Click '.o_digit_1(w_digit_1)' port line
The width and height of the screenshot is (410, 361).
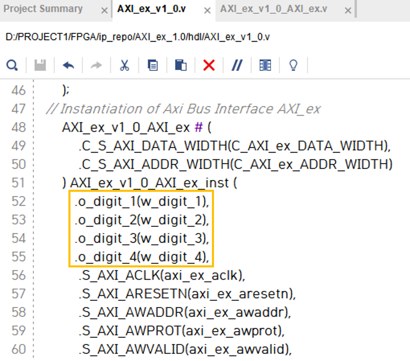click(142, 202)
